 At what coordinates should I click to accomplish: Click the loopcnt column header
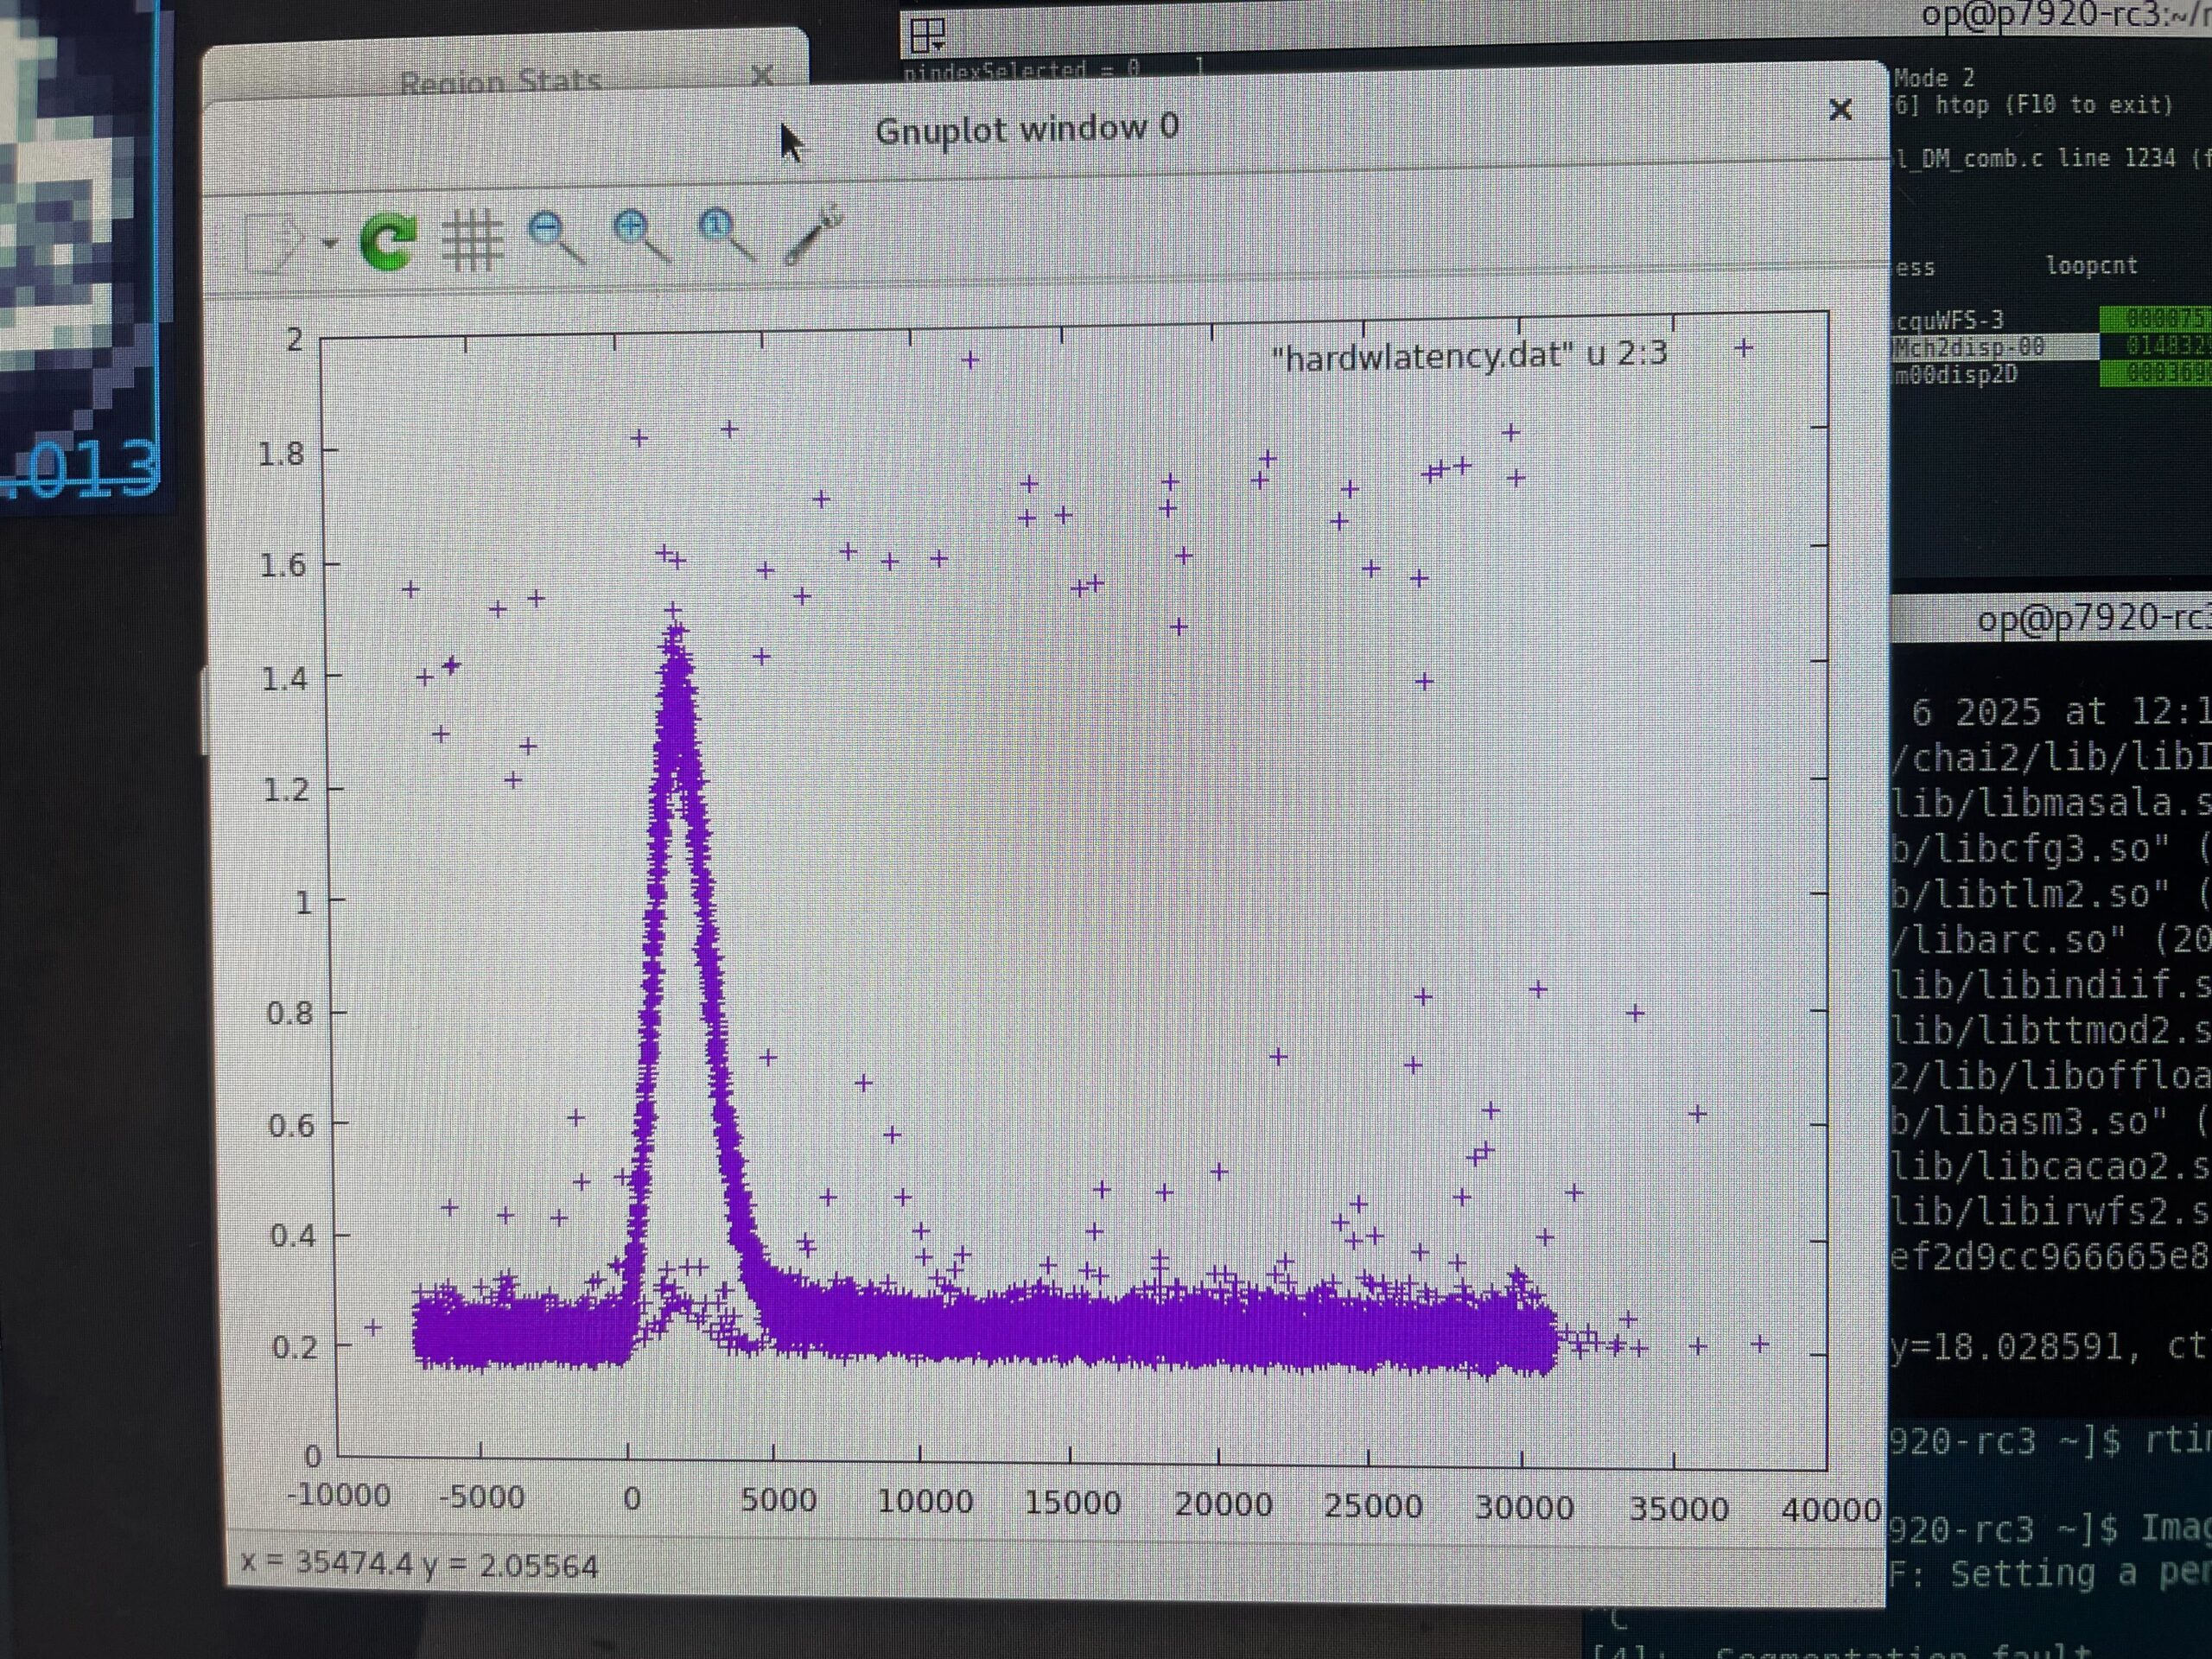[x=2091, y=266]
